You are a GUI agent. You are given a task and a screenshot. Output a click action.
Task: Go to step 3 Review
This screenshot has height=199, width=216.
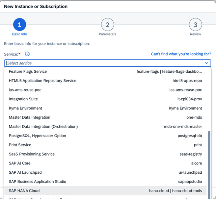click(x=195, y=25)
